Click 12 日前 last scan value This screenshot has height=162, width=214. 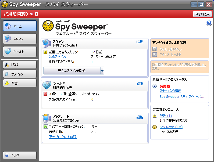point(97,52)
